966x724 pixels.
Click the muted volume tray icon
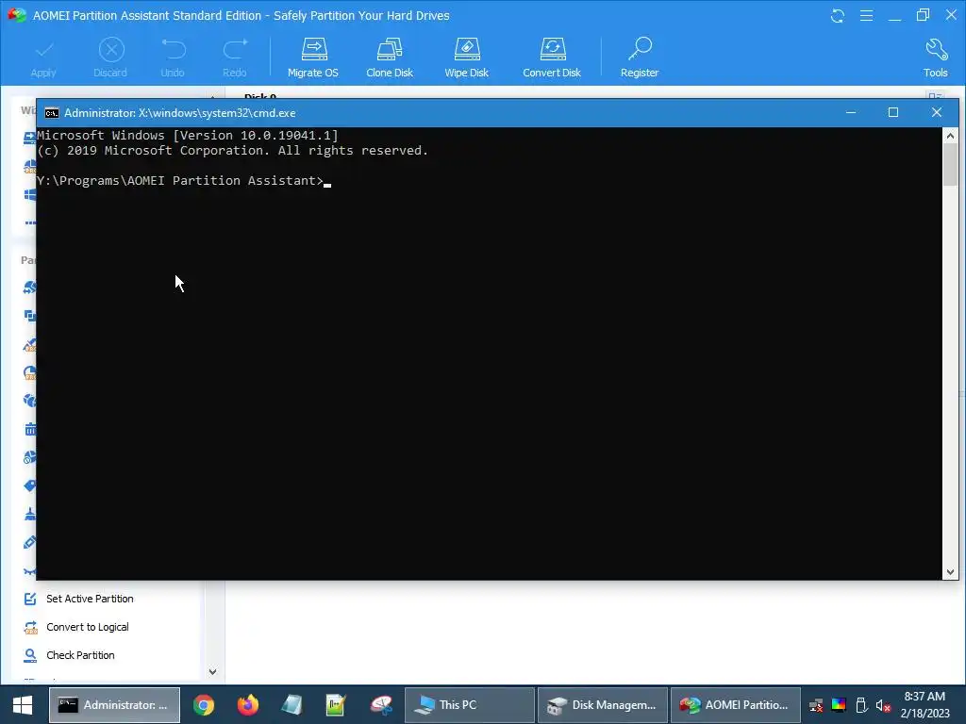pos(883,705)
